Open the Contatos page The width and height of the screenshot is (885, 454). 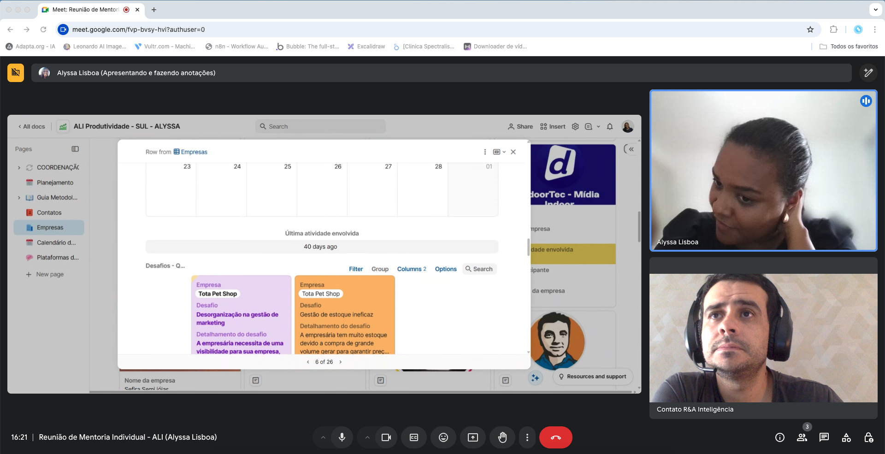[x=49, y=212]
